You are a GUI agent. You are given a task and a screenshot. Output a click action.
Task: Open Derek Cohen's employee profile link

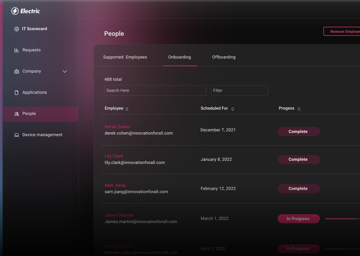point(117,127)
